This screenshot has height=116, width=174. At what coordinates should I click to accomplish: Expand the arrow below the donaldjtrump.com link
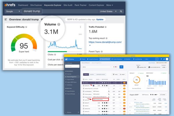[x=90, y=46]
